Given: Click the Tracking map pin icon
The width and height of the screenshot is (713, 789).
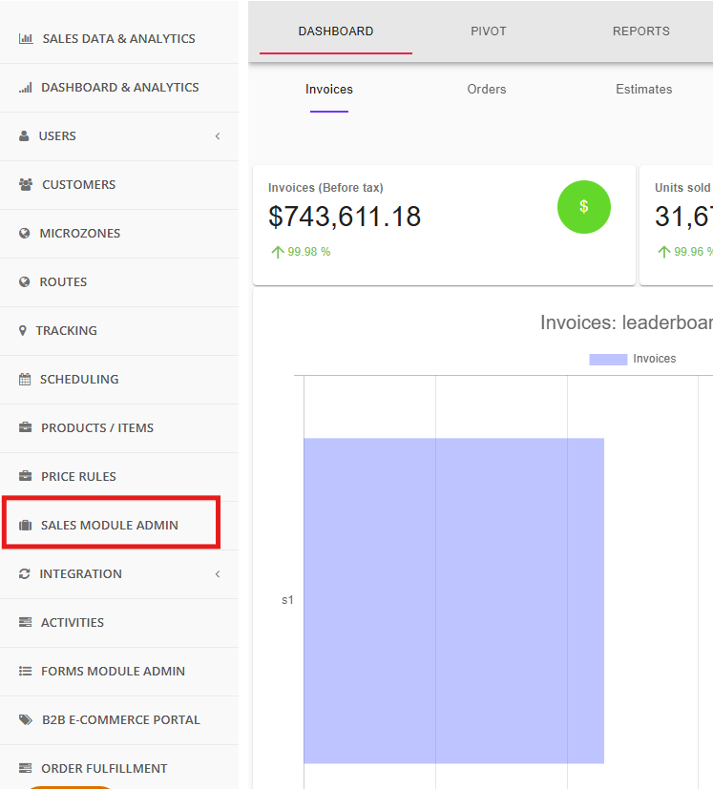Looking at the screenshot, I should coord(23,331).
